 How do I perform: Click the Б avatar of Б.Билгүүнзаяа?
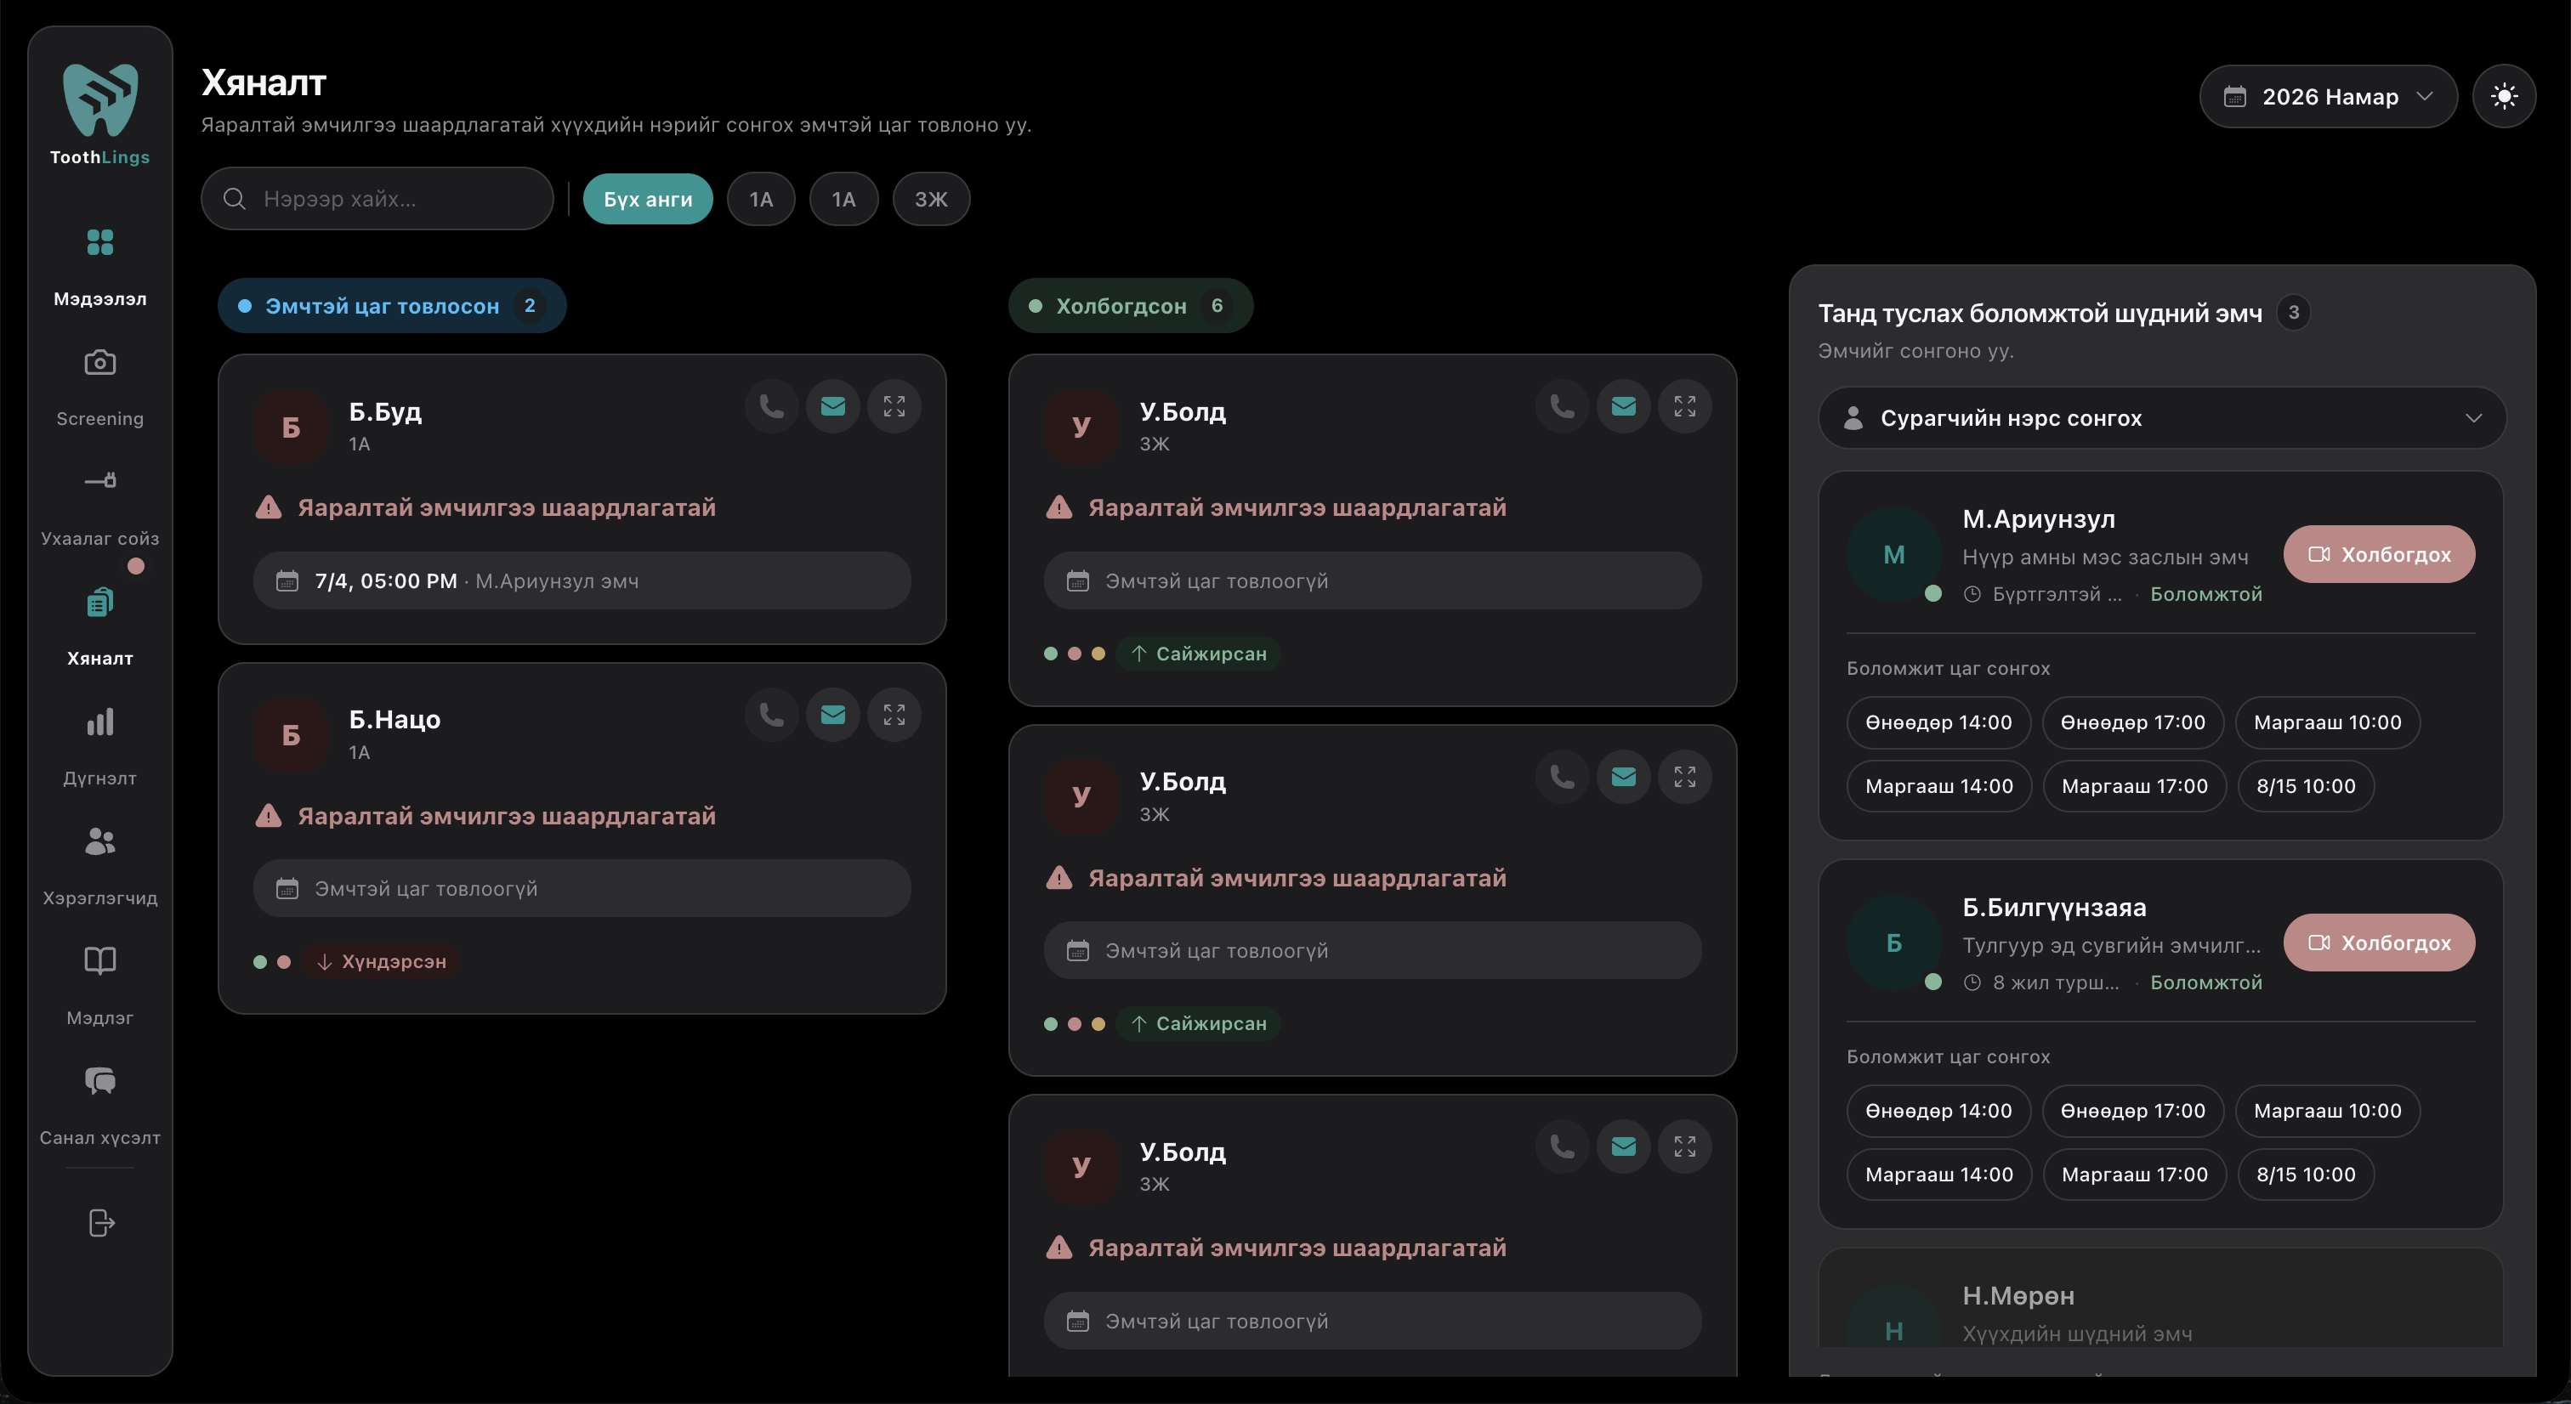[x=1893, y=943]
